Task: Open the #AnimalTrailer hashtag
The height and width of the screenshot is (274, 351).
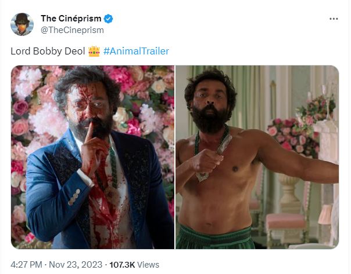Action: point(136,52)
